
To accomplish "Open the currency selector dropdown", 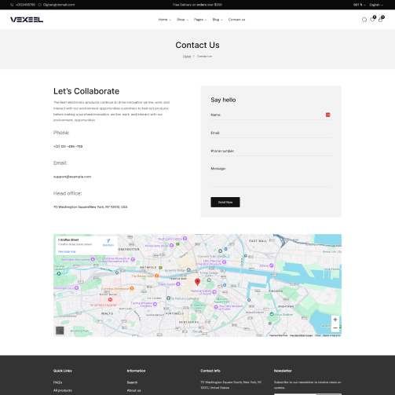I will click(359, 5).
